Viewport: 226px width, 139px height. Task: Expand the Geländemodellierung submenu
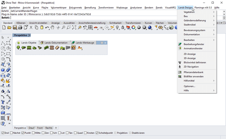197,20
